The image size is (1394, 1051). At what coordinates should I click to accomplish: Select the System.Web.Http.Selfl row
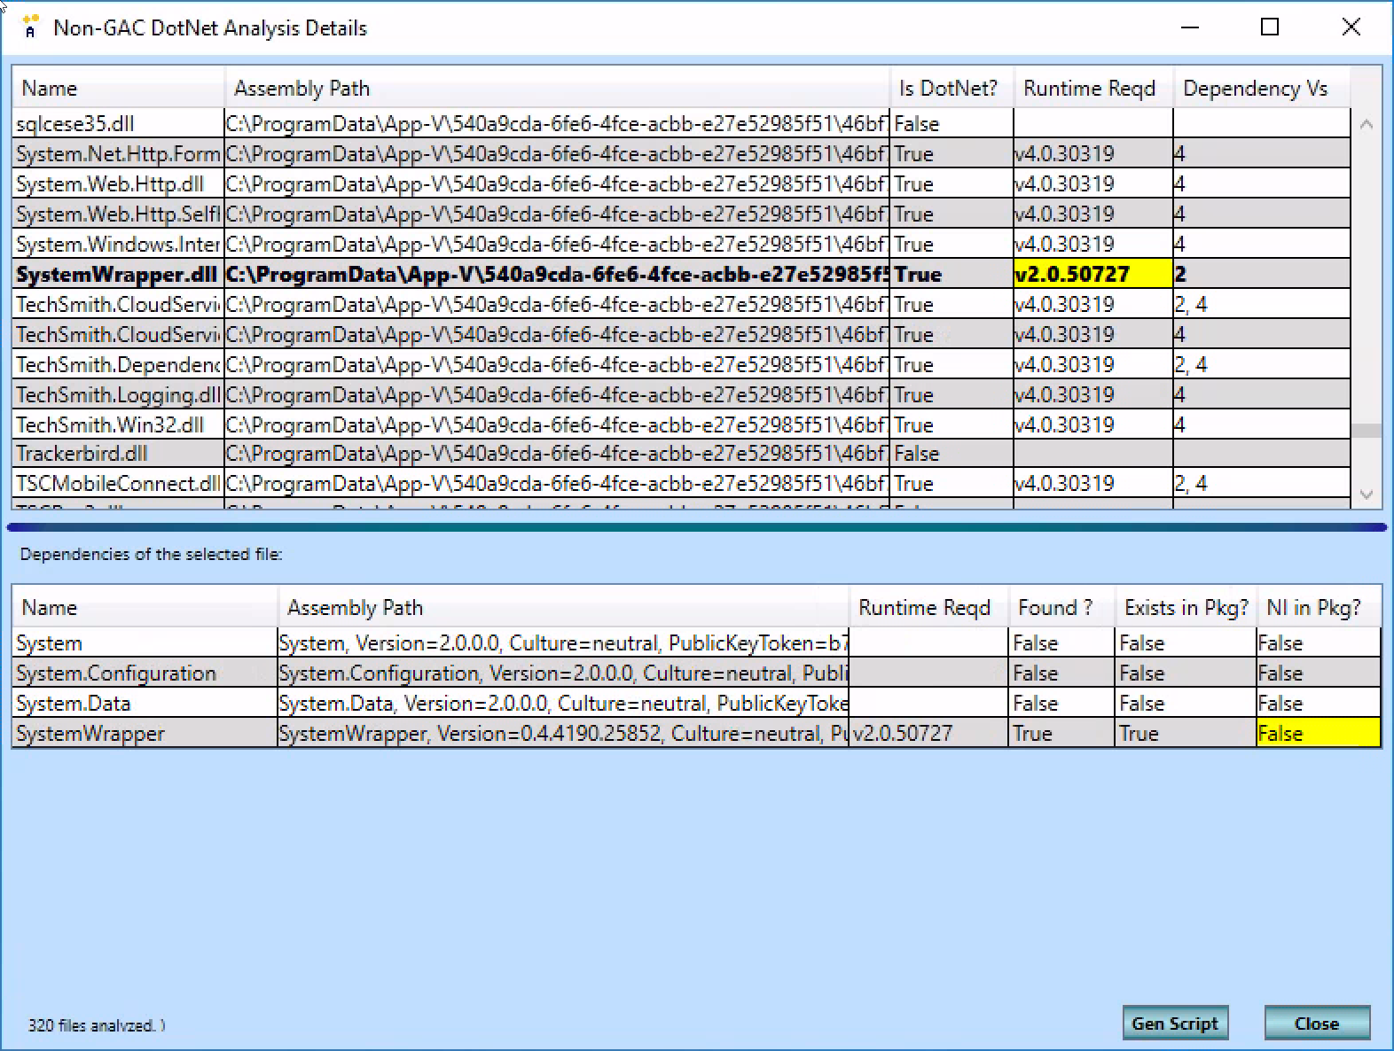(x=682, y=214)
